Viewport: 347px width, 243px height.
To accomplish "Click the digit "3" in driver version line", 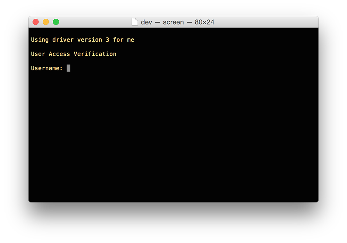I will [107, 40].
